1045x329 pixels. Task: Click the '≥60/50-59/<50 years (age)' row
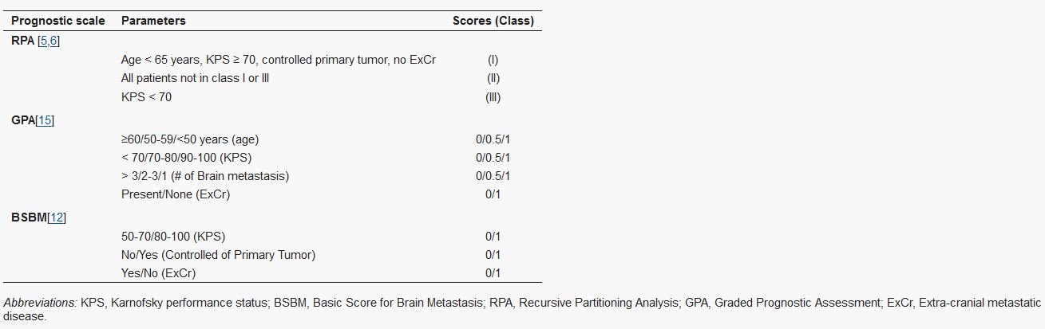point(272,139)
